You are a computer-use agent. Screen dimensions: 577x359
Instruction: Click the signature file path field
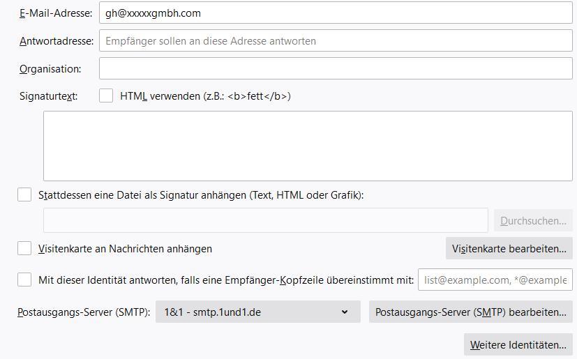point(265,220)
